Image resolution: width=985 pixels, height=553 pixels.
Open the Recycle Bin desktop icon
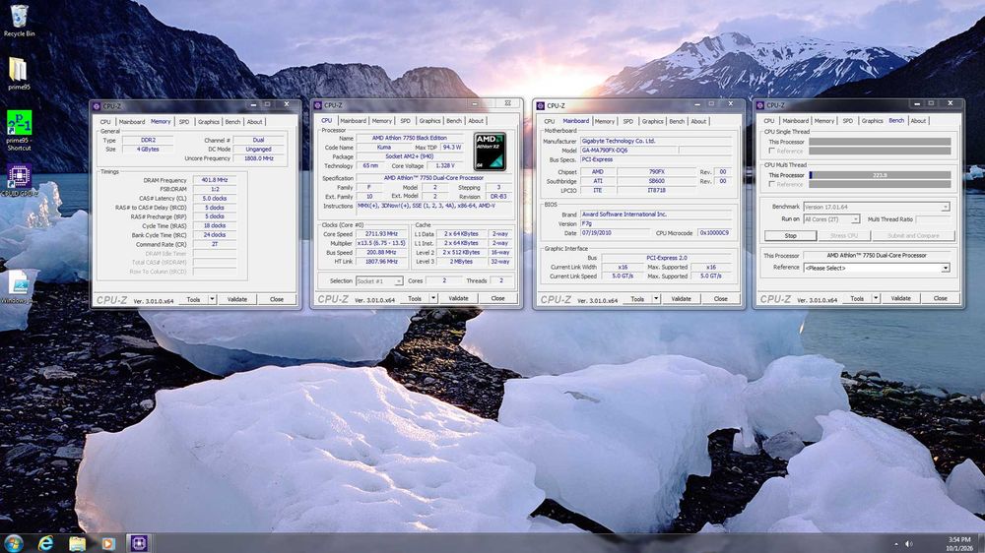coord(19,20)
